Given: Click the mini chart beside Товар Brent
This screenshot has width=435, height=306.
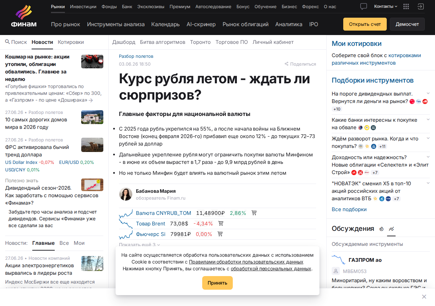Looking at the screenshot, I should pyautogui.click(x=126, y=224).
